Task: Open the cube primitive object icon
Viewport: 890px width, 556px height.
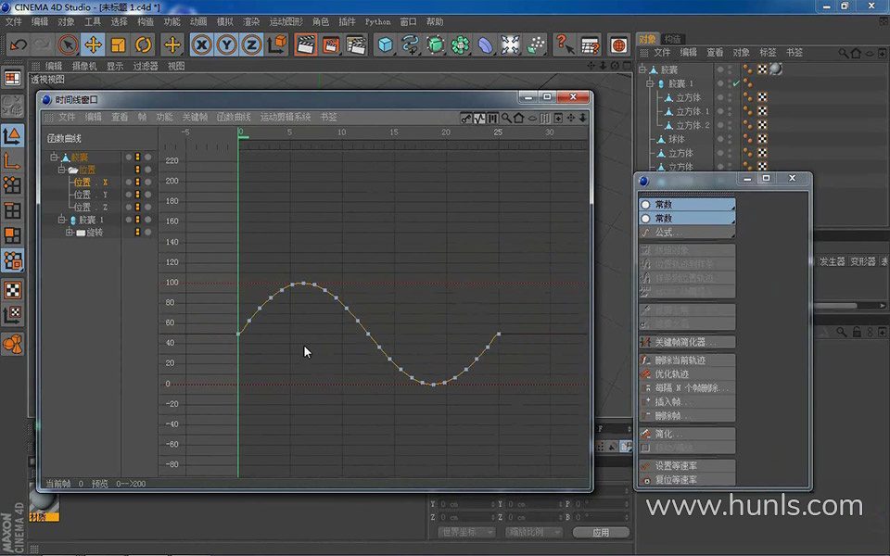Action: 386,44
